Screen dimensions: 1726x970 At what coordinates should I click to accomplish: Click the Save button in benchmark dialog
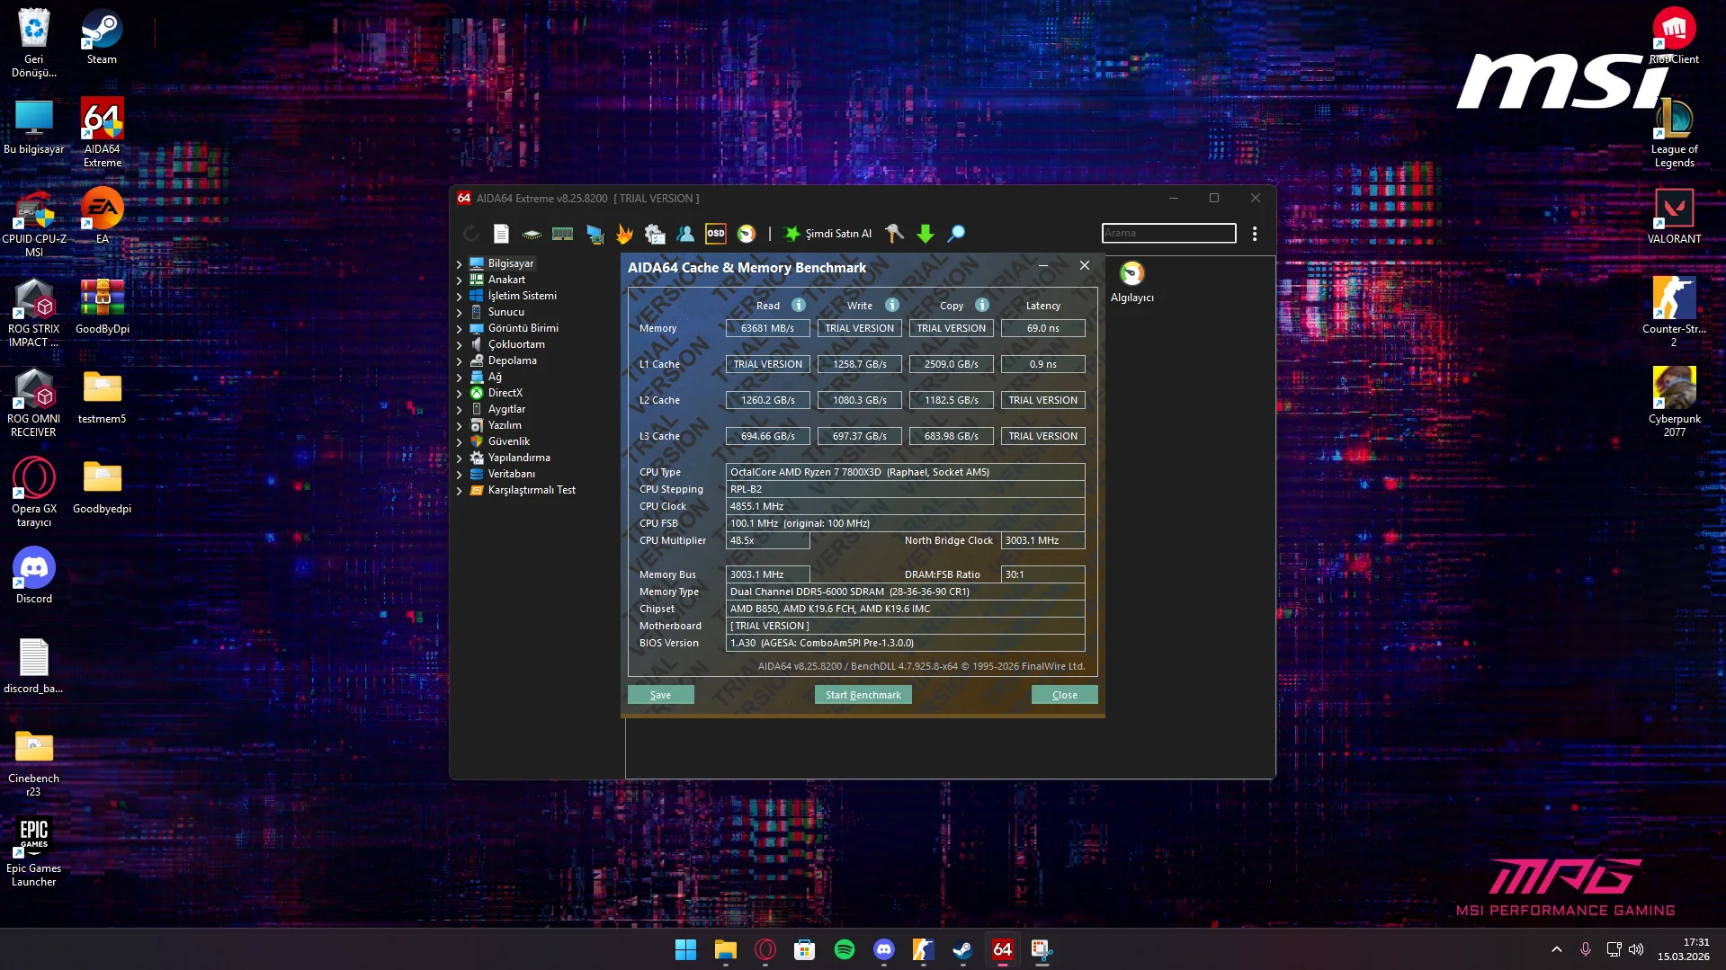point(660,695)
